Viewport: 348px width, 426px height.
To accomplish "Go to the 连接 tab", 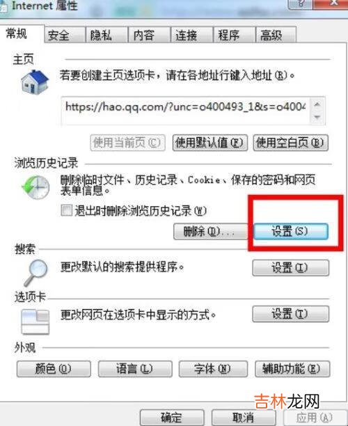I will tap(192, 35).
